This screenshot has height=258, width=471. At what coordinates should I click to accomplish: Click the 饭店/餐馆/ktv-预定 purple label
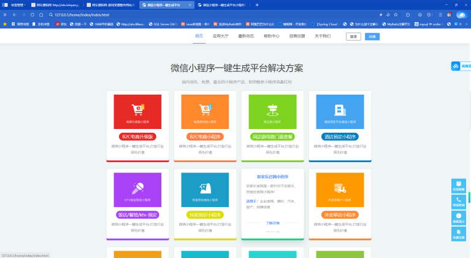click(x=137, y=214)
